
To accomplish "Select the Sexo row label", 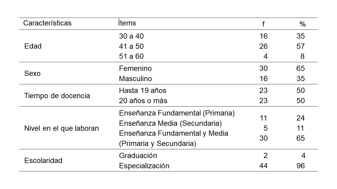I will pos(32,73).
